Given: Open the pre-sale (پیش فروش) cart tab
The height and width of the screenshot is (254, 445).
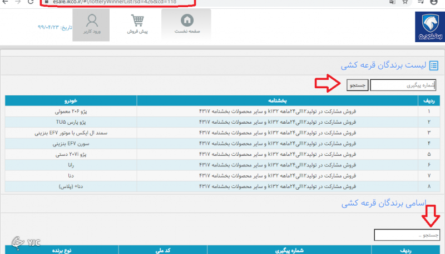Looking at the screenshot, I should click(139, 25).
